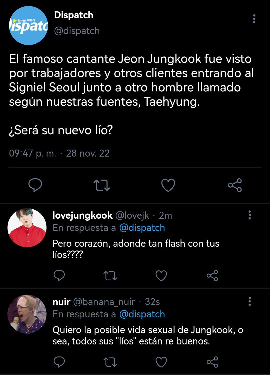The image size is (270, 375).
Task: Like nuir's reply
Action: [x=161, y=362]
